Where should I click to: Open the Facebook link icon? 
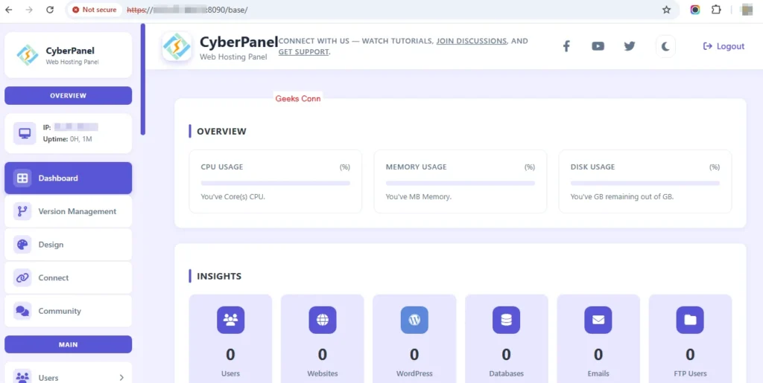[566, 46]
